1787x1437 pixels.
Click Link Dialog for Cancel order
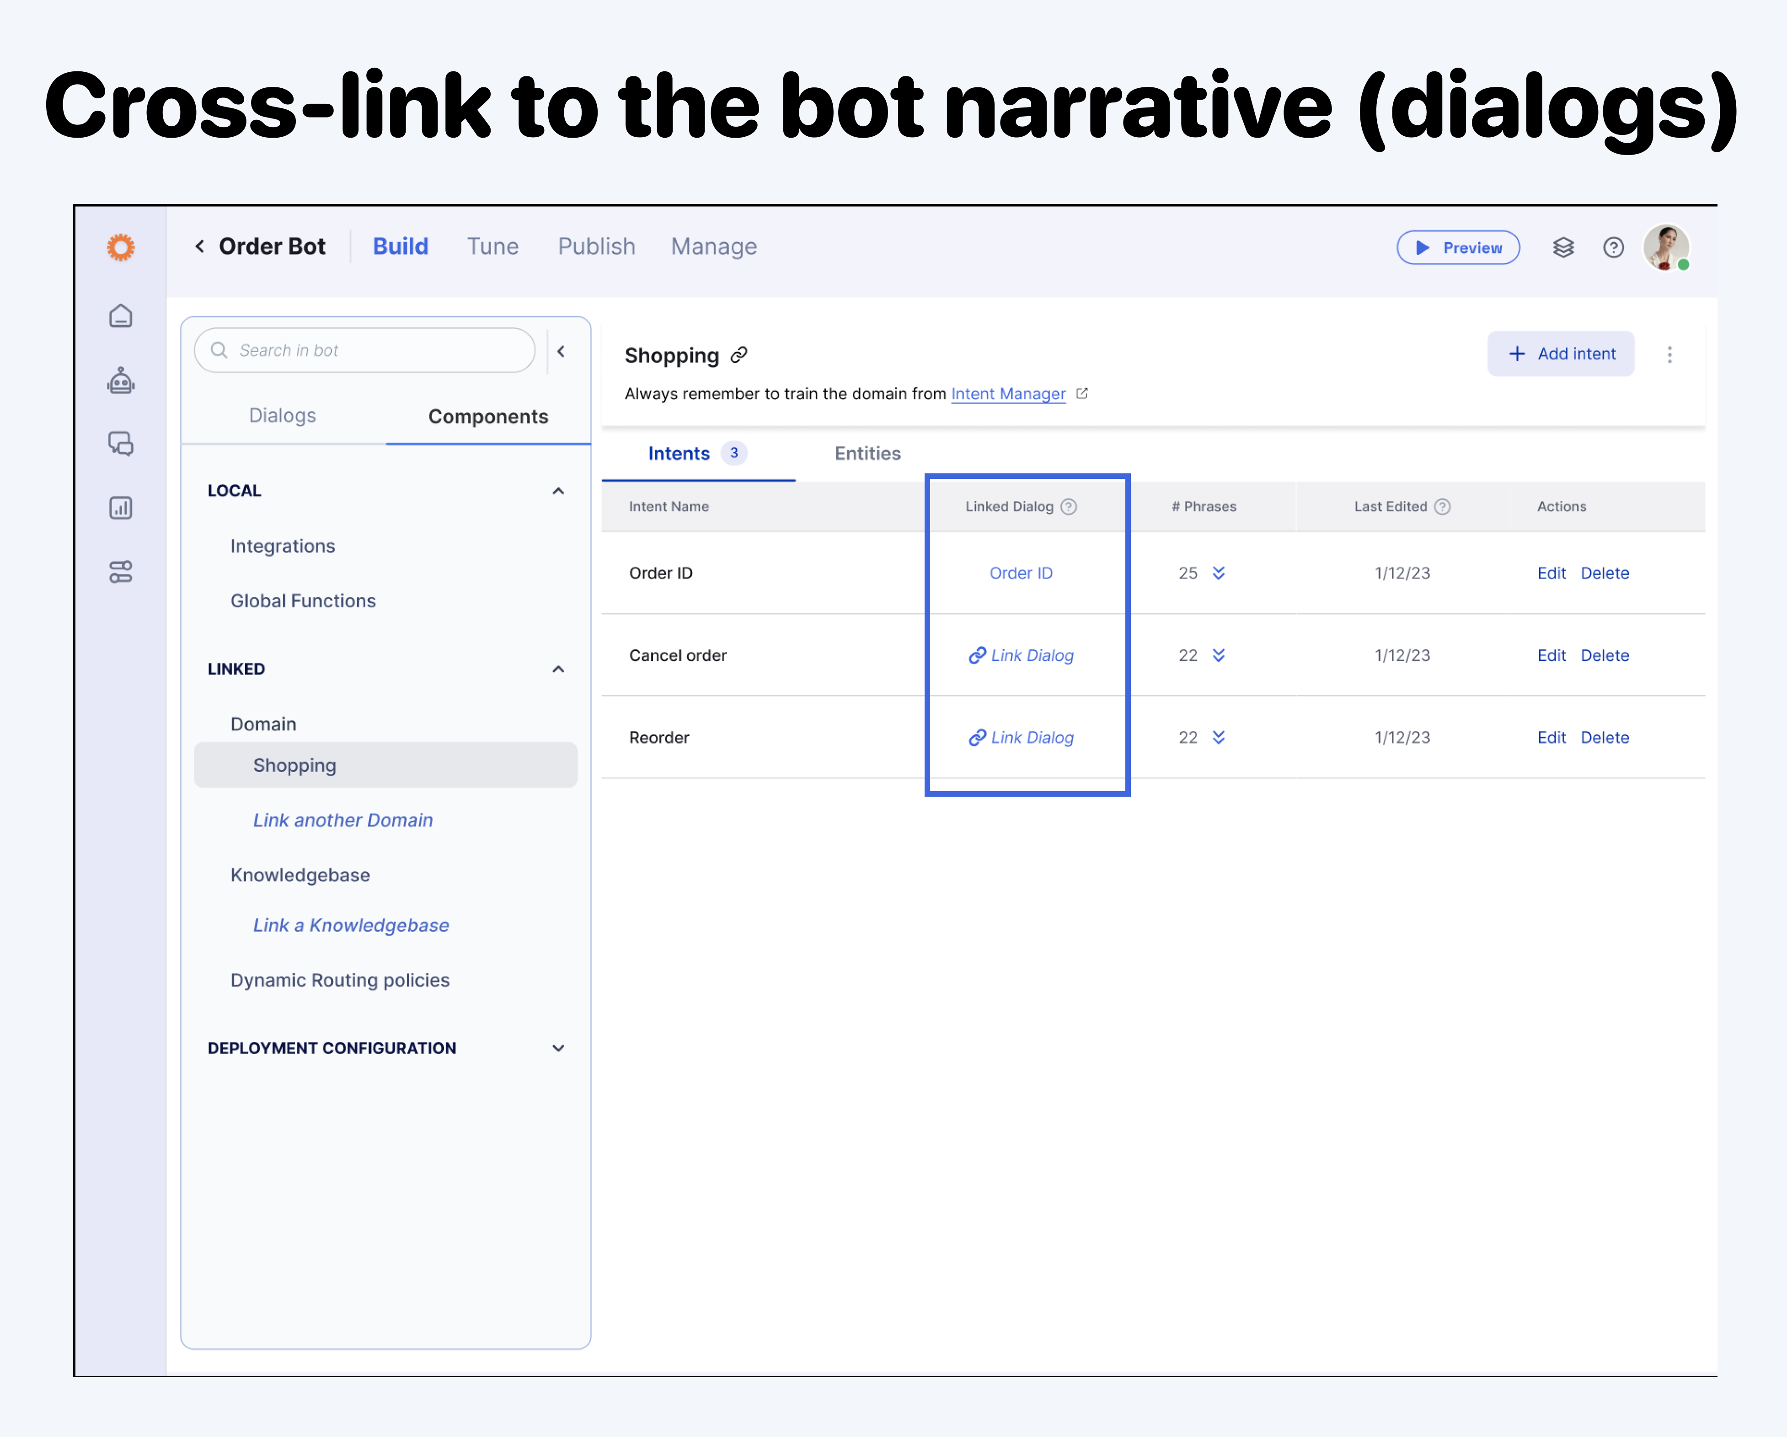(x=1021, y=655)
